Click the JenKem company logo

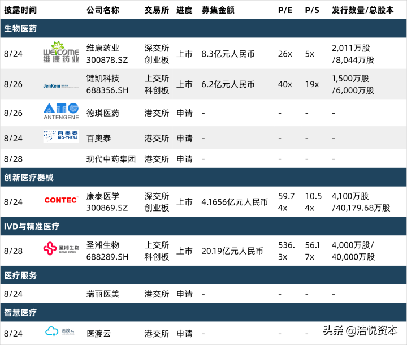(61, 86)
